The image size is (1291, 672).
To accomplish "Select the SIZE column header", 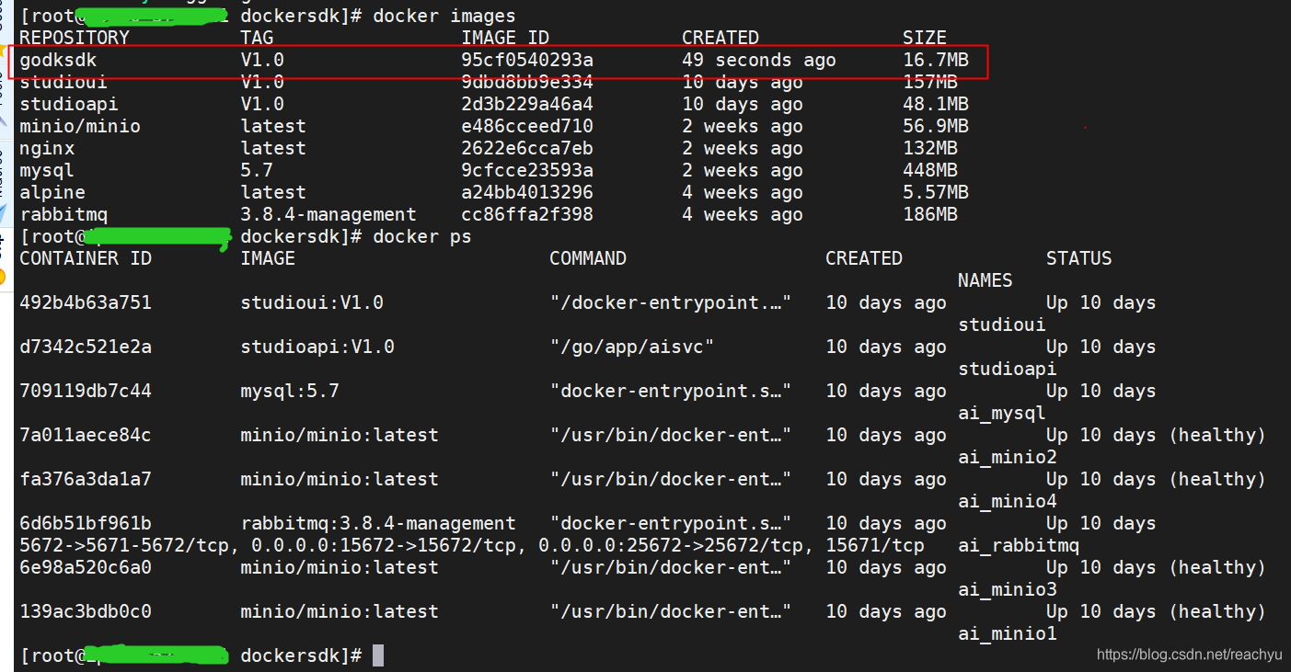I will pos(925,38).
